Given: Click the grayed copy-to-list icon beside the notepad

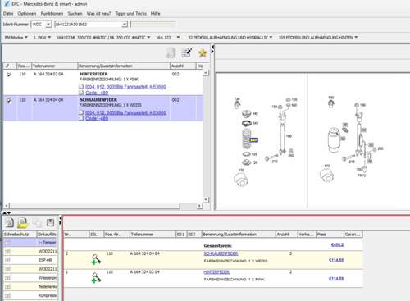Looking at the screenshot, I should 171,53.
